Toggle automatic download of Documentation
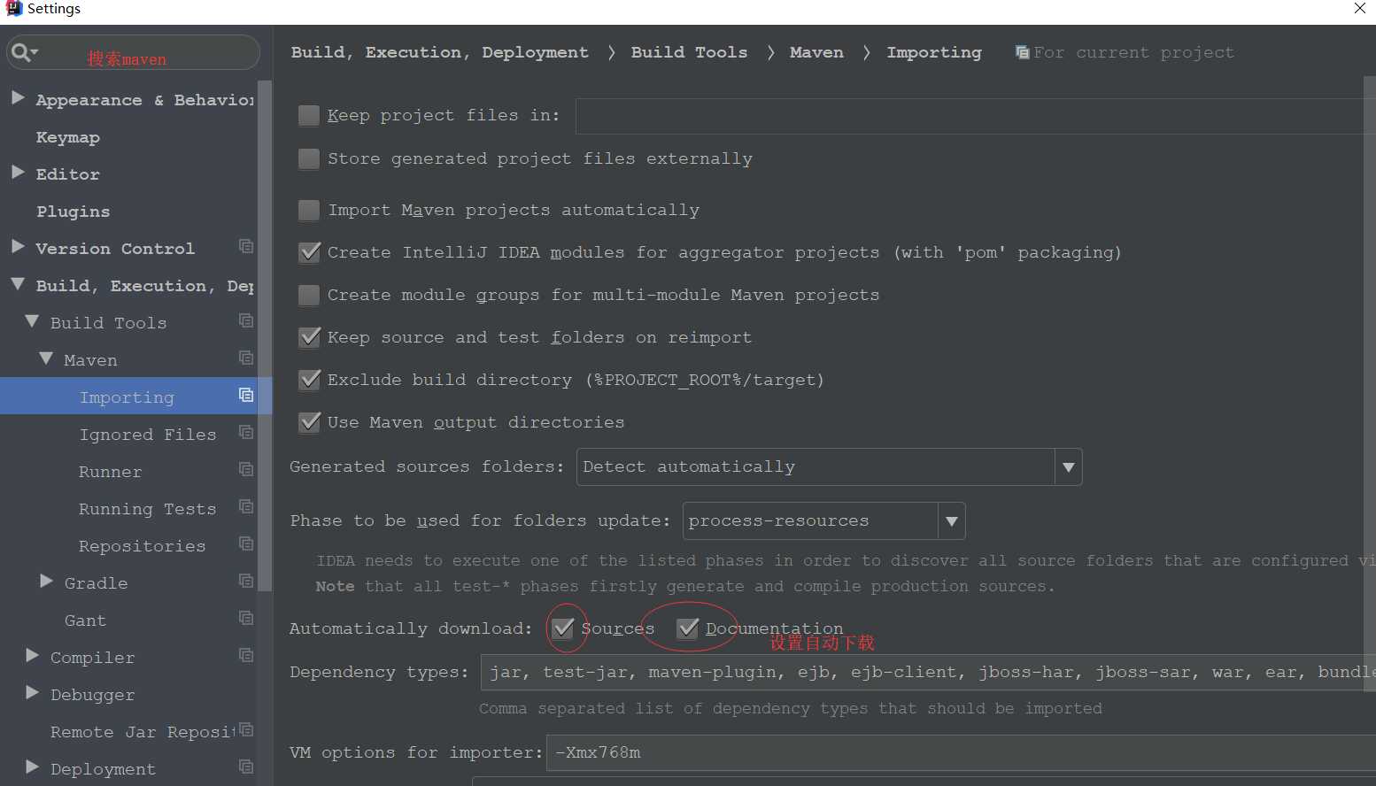Image resolution: width=1376 pixels, height=786 pixels. [688, 628]
